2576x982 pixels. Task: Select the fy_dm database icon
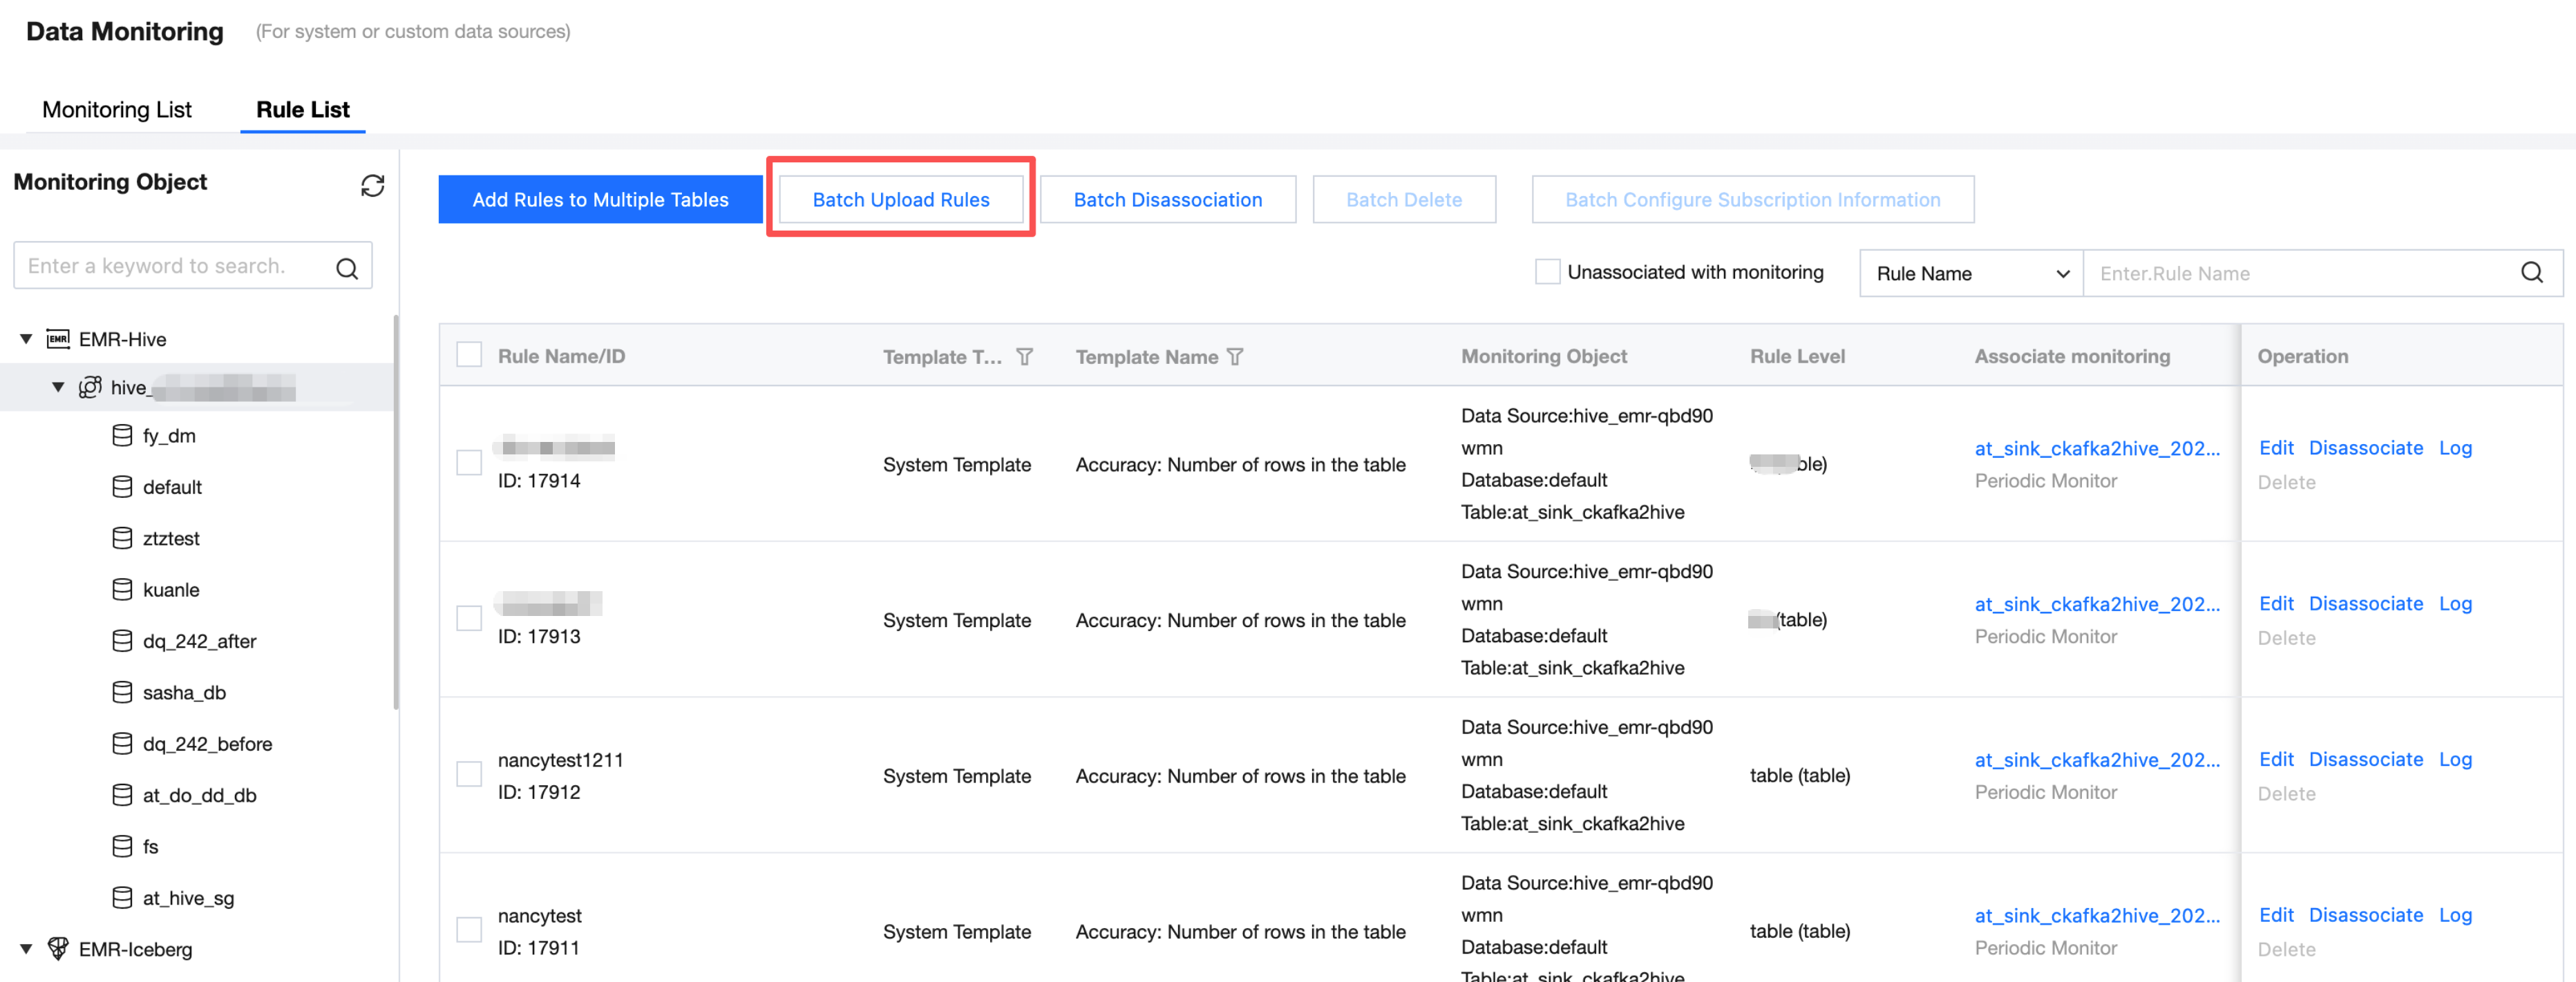point(122,436)
